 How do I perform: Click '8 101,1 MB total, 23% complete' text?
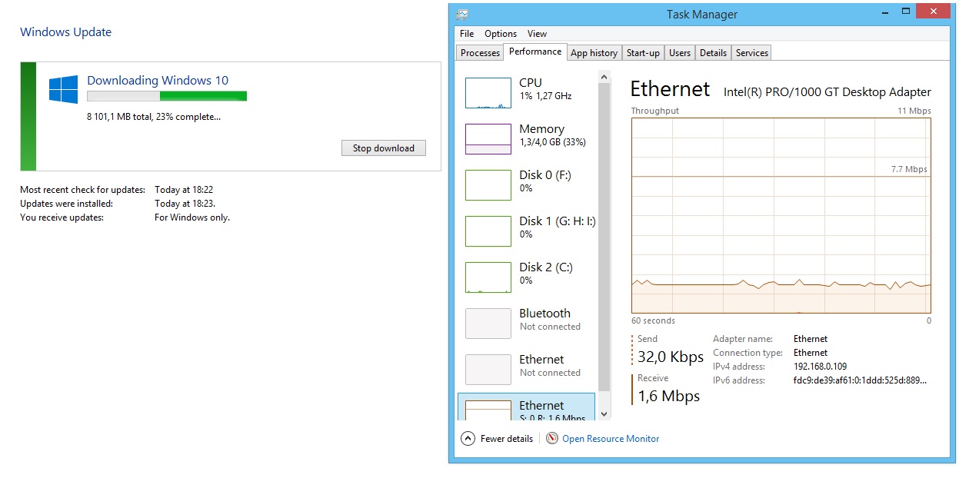pyautogui.click(x=154, y=117)
